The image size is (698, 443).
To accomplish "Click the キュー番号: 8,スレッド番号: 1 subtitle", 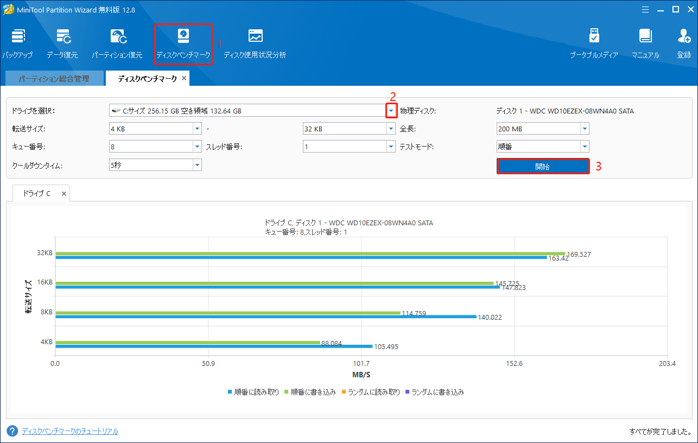I will pos(306,231).
